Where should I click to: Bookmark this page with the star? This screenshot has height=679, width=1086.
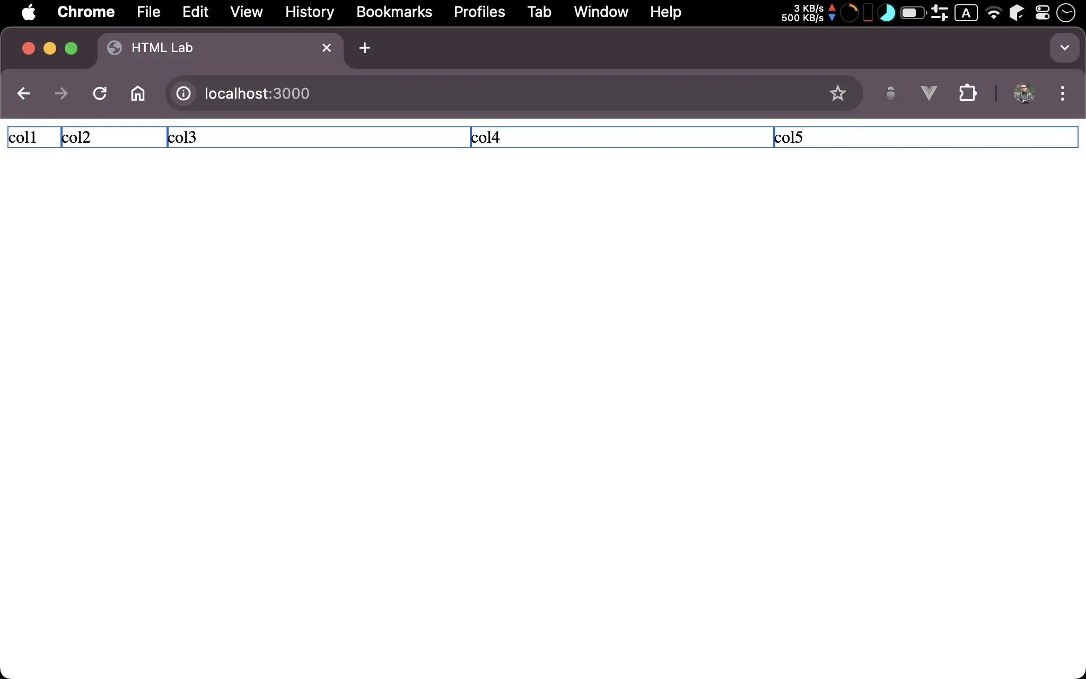click(837, 93)
